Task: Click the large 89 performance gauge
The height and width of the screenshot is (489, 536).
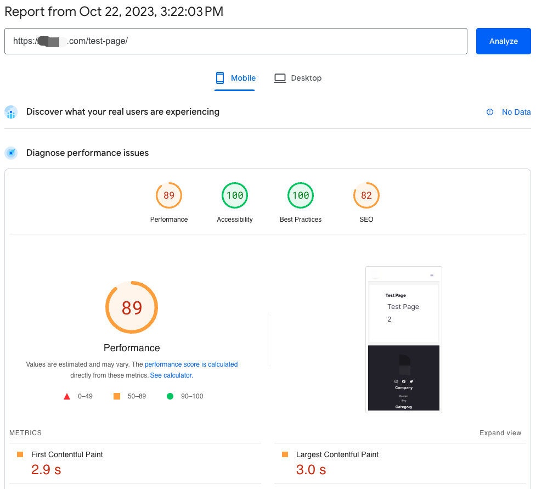Action: pos(132,307)
